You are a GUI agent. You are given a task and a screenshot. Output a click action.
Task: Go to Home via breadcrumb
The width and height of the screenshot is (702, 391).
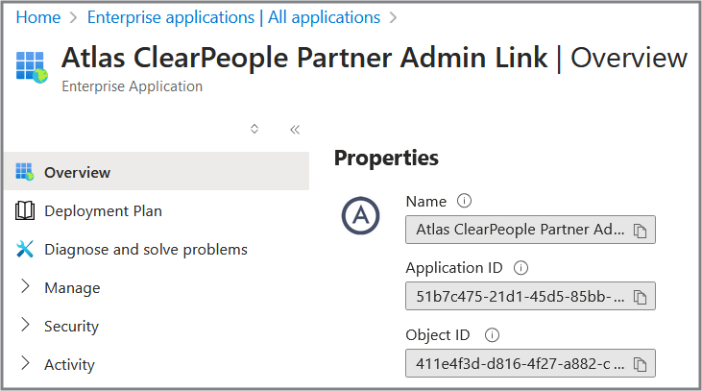coord(38,17)
